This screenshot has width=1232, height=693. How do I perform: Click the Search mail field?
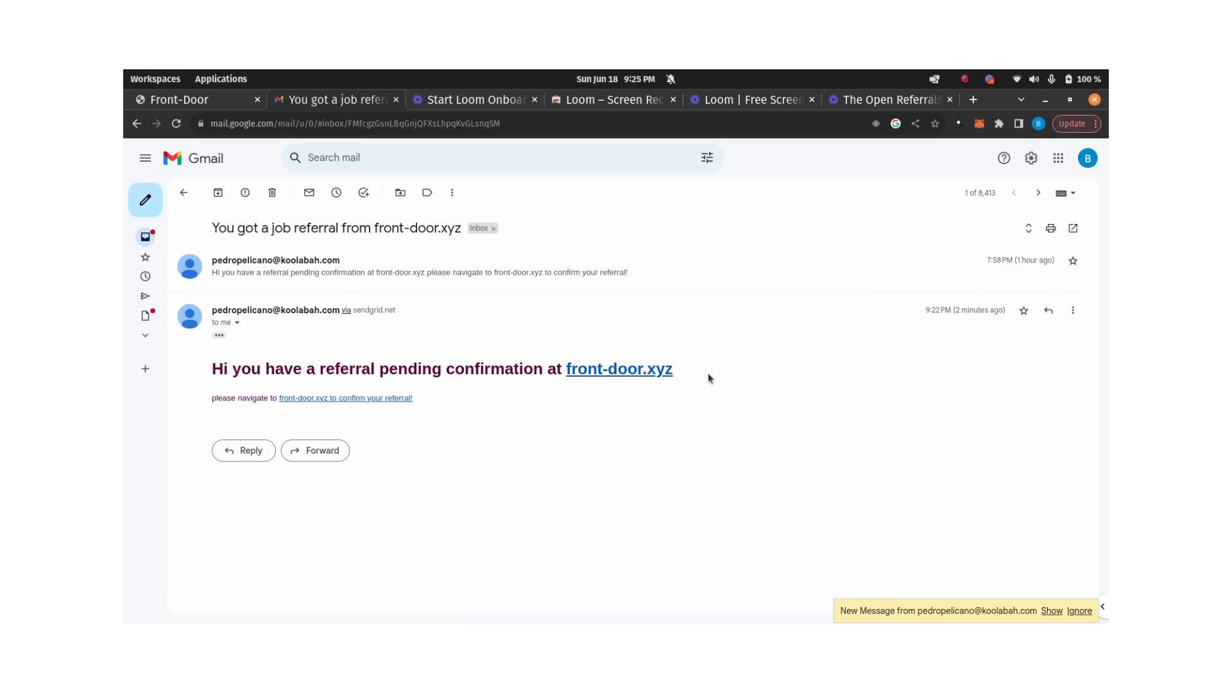[502, 158]
